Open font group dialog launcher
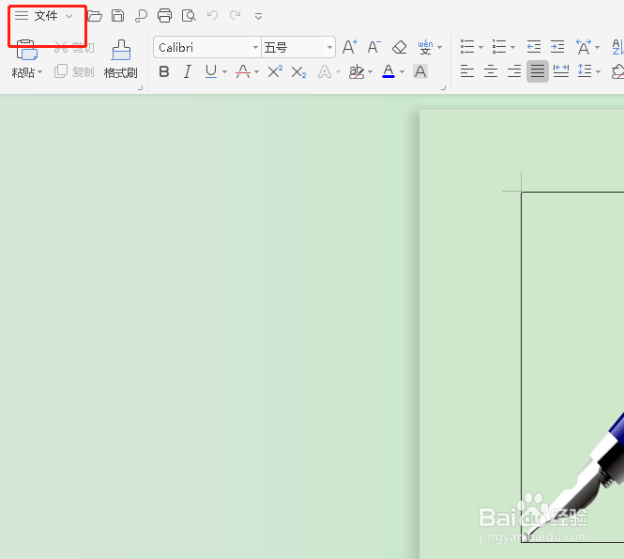Viewport: 624px width, 559px height. click(x=443, y=88)
